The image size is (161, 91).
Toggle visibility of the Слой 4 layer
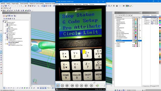point(133,45)
